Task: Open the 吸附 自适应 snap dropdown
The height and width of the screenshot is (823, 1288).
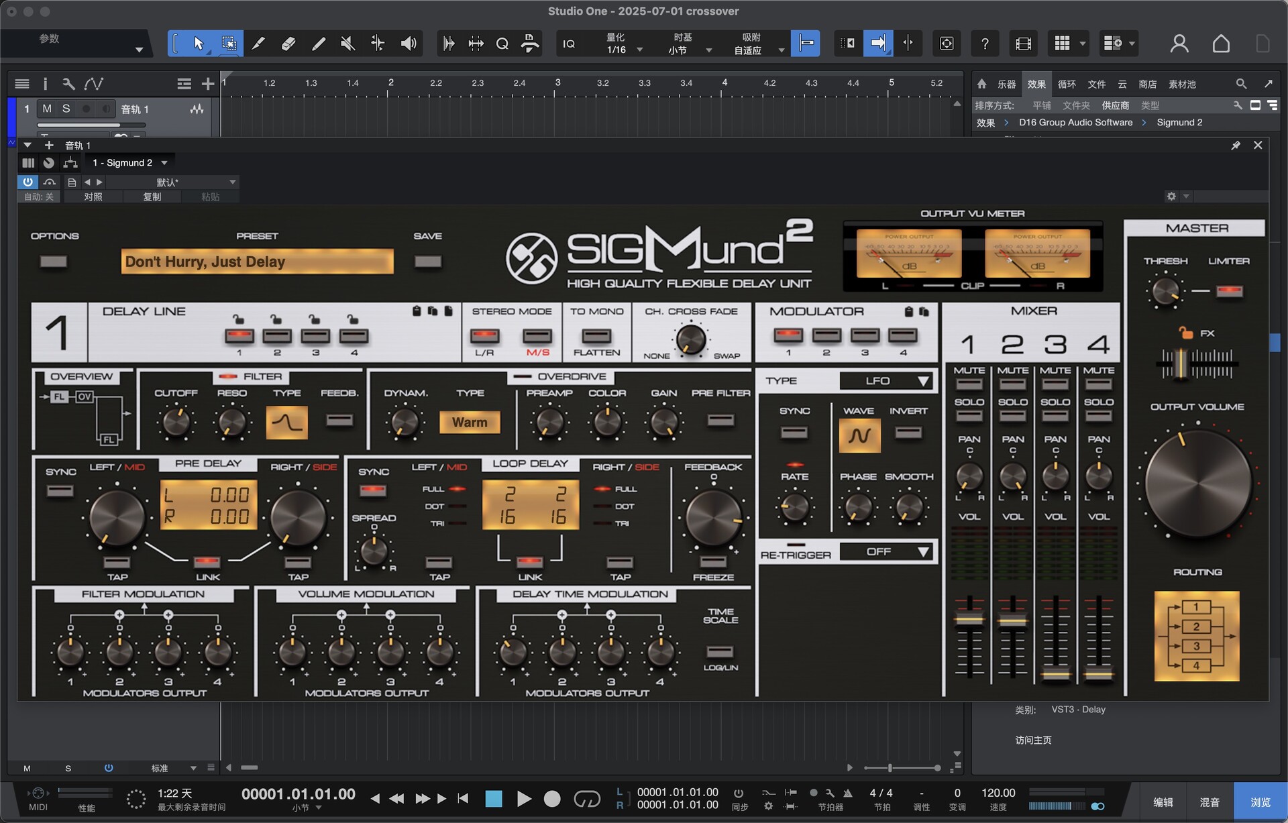Action: pyautogui.click(x=759, y=44)
